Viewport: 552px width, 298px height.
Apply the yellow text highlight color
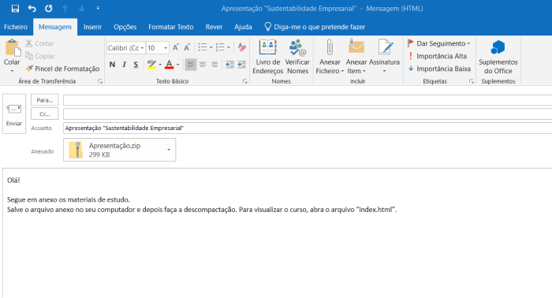pos(151,65)
